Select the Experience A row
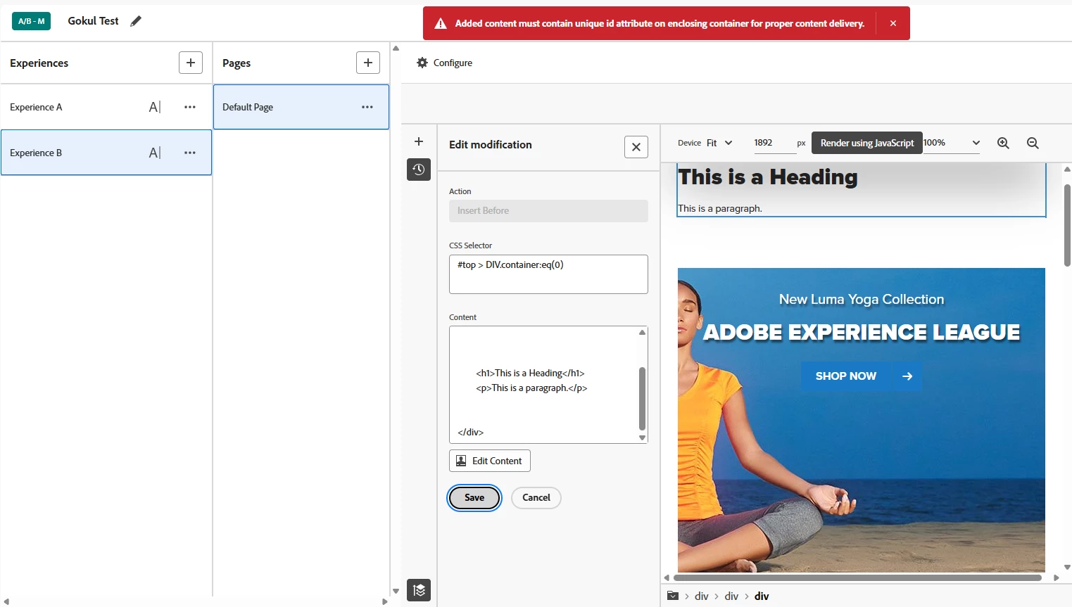This screenshot has width=1072, height=607. 106,107
